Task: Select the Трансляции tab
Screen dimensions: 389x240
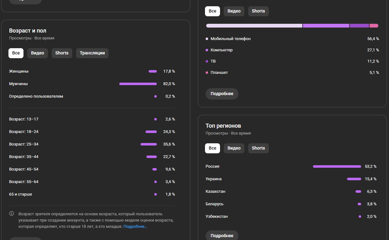Action: click(92, 53)
